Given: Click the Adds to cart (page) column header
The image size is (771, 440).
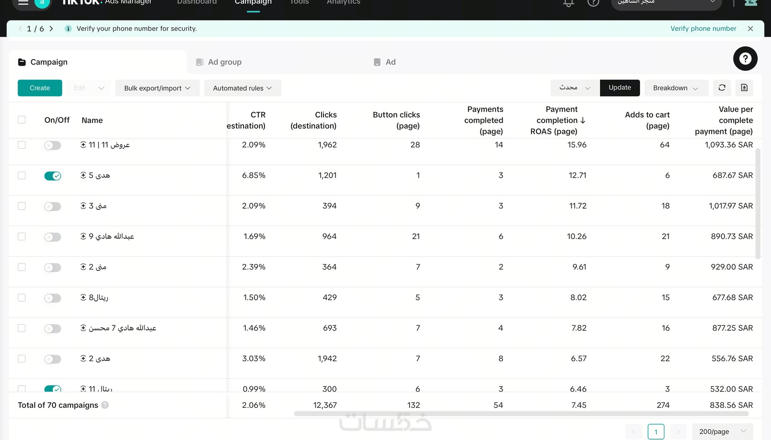Looking at the screenshot, I should coord(647,120).
